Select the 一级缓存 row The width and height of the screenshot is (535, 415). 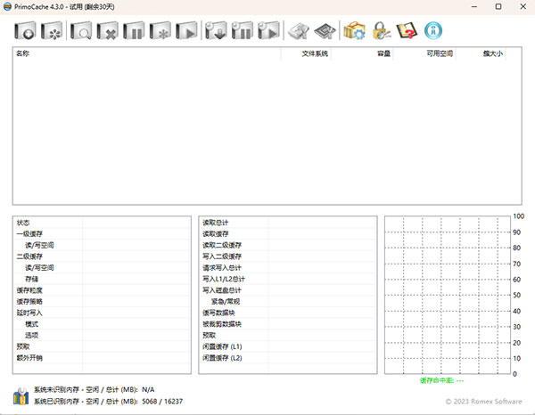click(x=102, y=233)
